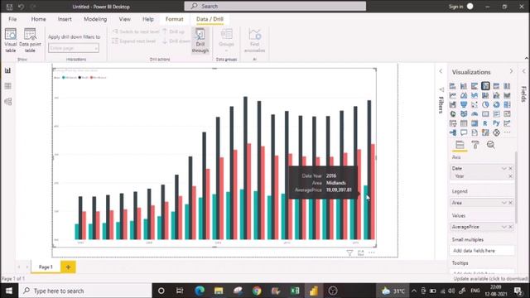Viewport: 530px width, 298px height.
Task: Select the Clustered column chart visual
Action: (485, 86)
